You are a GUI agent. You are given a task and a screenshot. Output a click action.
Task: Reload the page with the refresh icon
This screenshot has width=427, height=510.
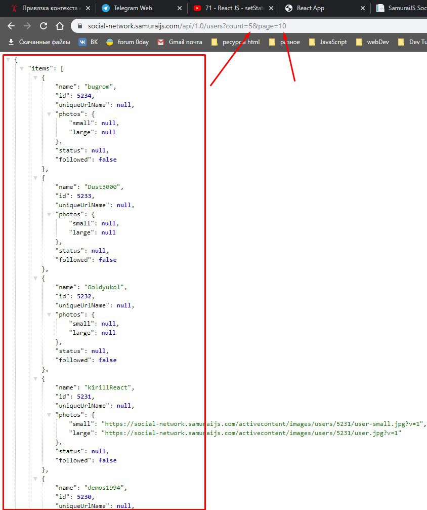(x=44, y=26)
